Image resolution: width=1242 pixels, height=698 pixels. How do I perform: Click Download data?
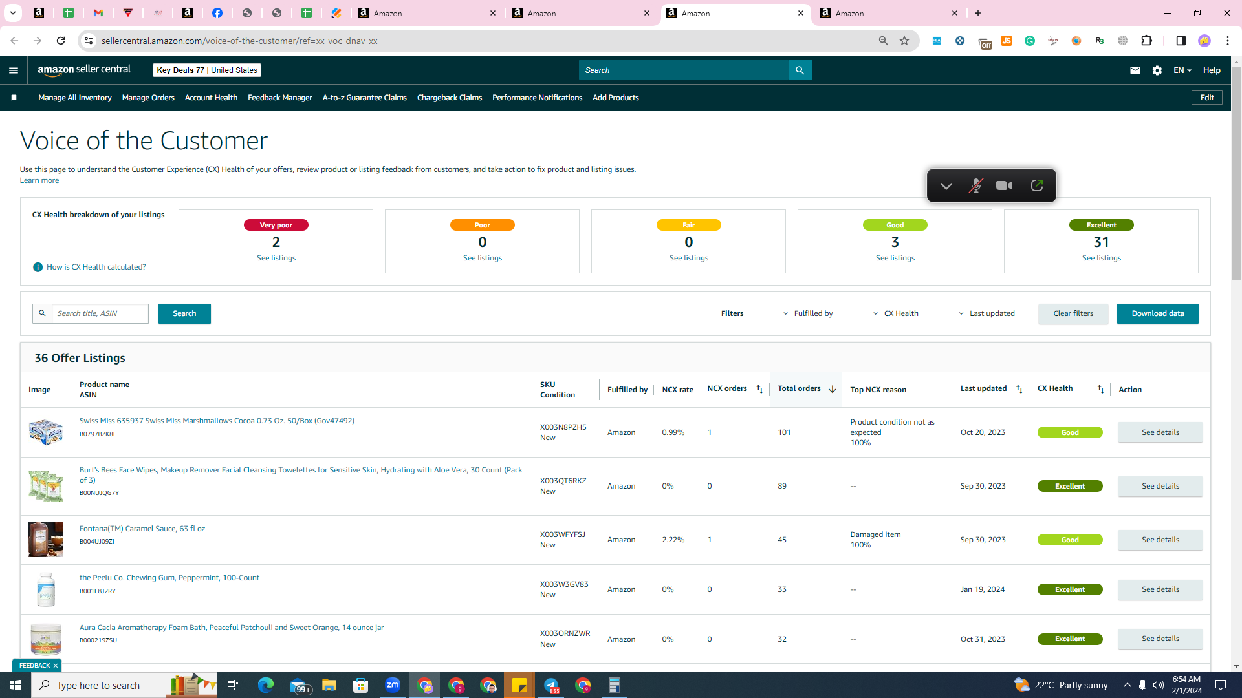(1158, 313)
